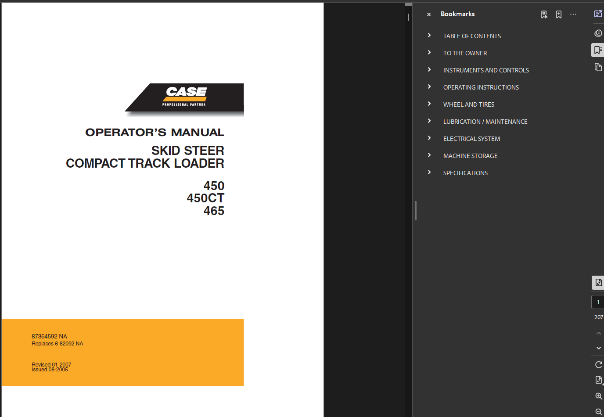Zoom in on the document

[x=598, y=396]
